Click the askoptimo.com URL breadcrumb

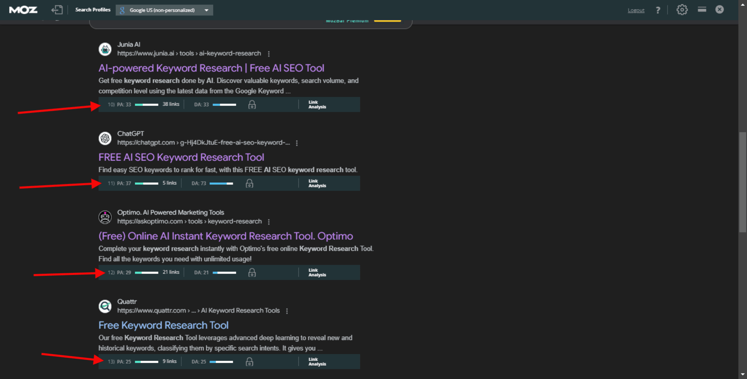click(189, 221)
